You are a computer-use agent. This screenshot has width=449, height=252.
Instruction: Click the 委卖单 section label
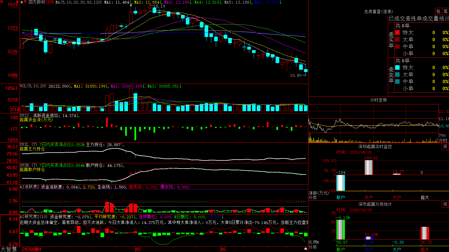pos(391,75)
